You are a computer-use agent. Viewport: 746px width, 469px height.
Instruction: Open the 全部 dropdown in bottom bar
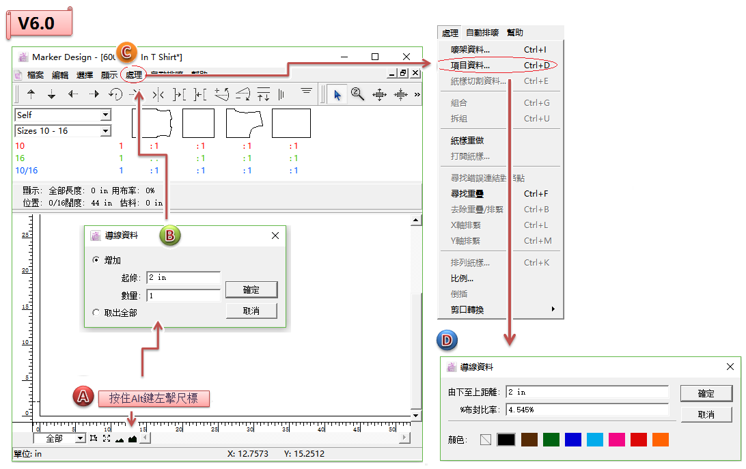[80, 438]
